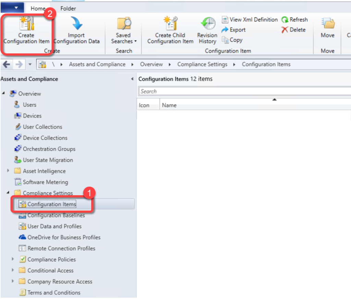Refresh the configuration items list

294,20
